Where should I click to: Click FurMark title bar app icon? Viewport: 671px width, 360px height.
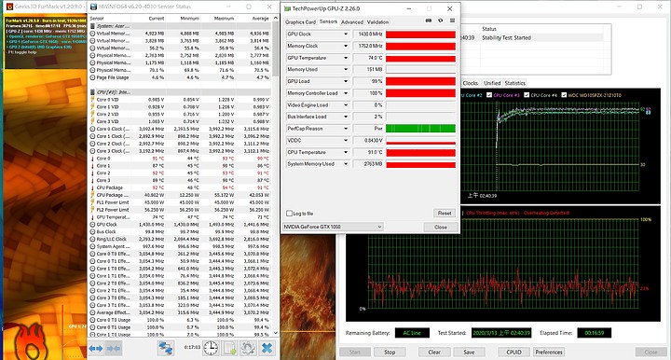pyautogui.click(x=8, y=7)
